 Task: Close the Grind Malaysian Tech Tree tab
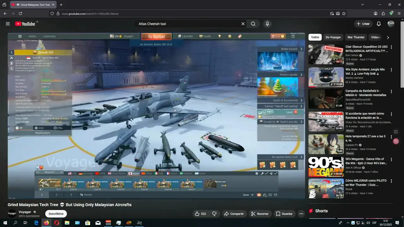click(x=53, y=5)
